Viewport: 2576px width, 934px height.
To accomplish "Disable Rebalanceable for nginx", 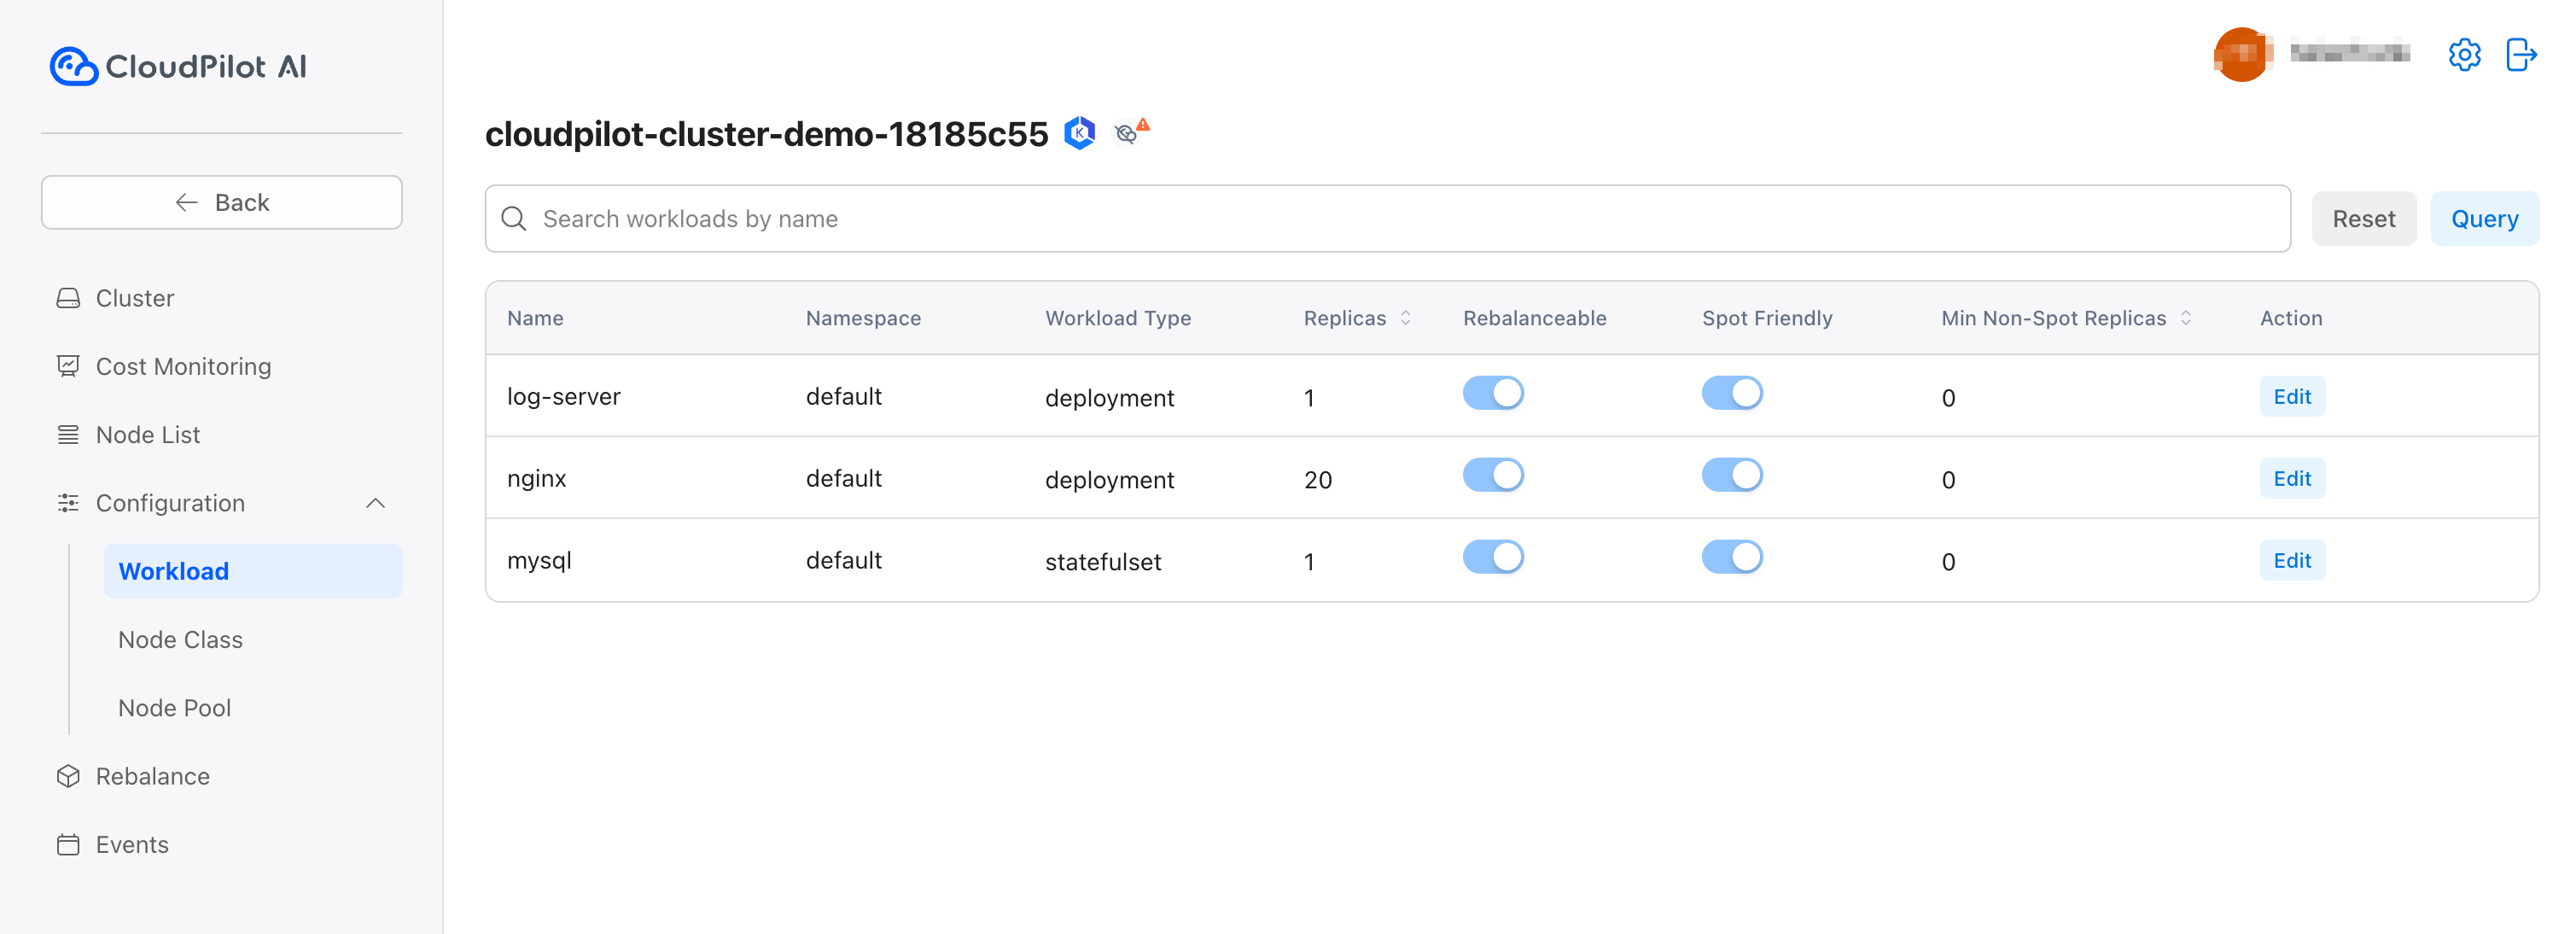I will [1494, 475].
